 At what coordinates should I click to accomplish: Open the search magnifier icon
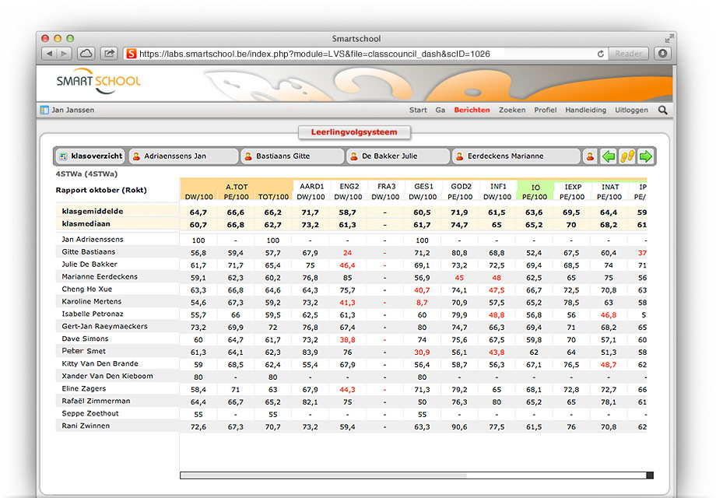[663, 110]
